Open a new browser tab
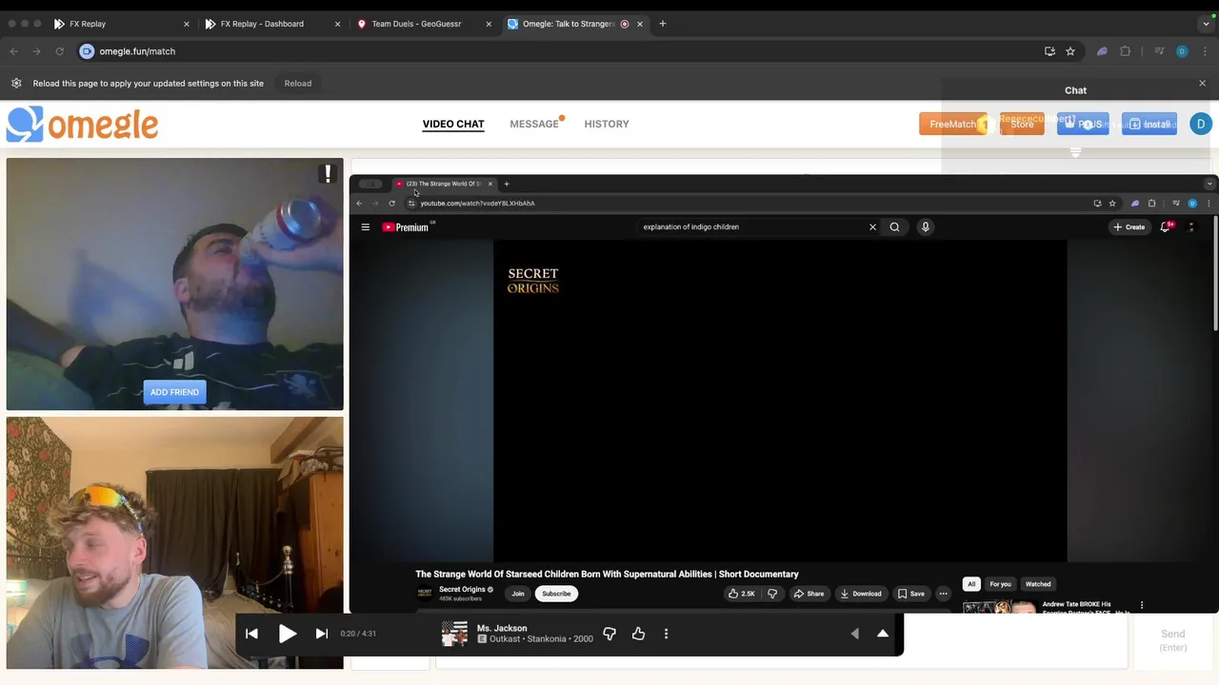This screenshot has width=1219, height=685. tap(663, 24)
